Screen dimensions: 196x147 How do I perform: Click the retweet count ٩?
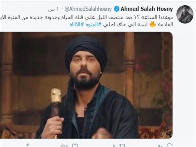tap(114, 146)
